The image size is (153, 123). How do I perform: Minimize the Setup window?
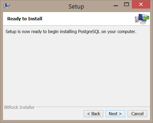pos(116,6)
